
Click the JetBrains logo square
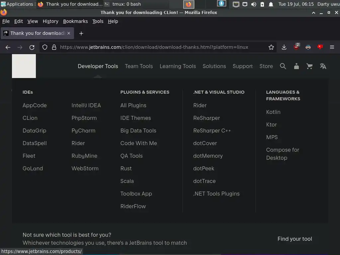(24, 66)
